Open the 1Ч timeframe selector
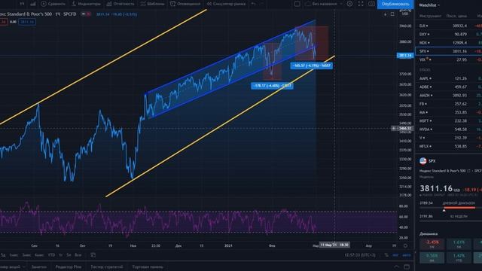 tap(22, 4)
